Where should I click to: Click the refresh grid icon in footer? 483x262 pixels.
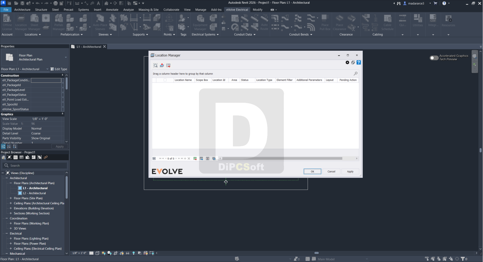tap(214, 158)
